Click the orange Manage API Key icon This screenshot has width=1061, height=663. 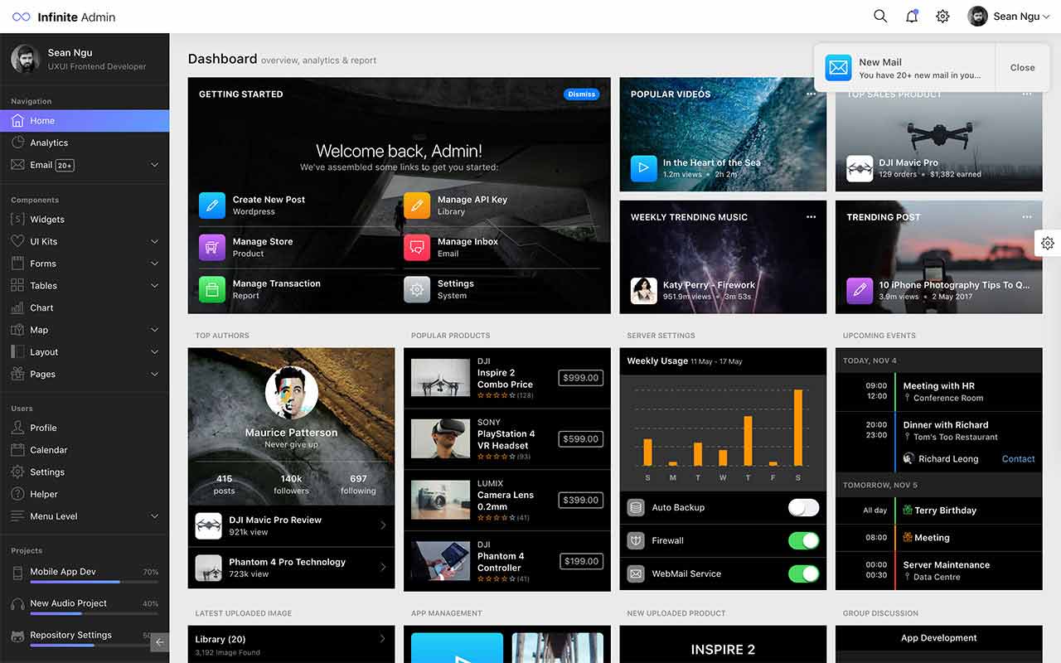pos(417,206)
